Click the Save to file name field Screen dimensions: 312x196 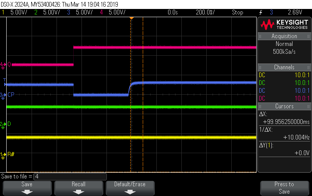[70, 177]
